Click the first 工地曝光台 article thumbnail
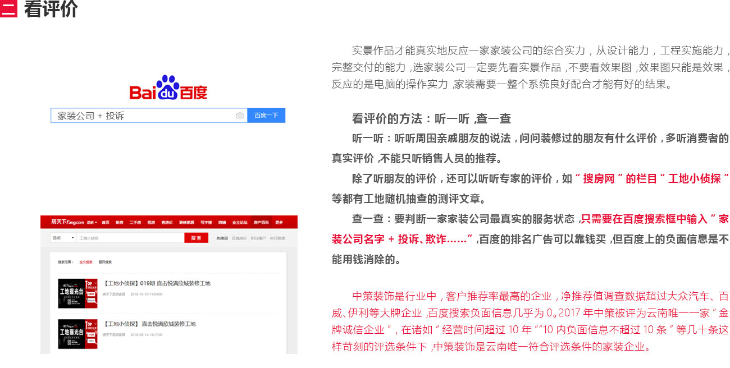This screenshot has width=730, height=368. click(77, 293)
